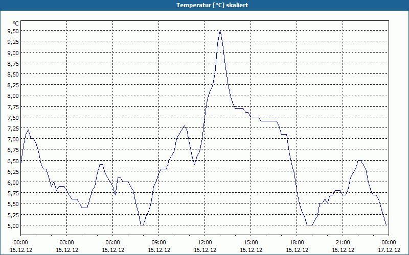The height and width of the screenshot is (255, 409).
Task: Click the 09:00 time label
Action: [159, 243]
